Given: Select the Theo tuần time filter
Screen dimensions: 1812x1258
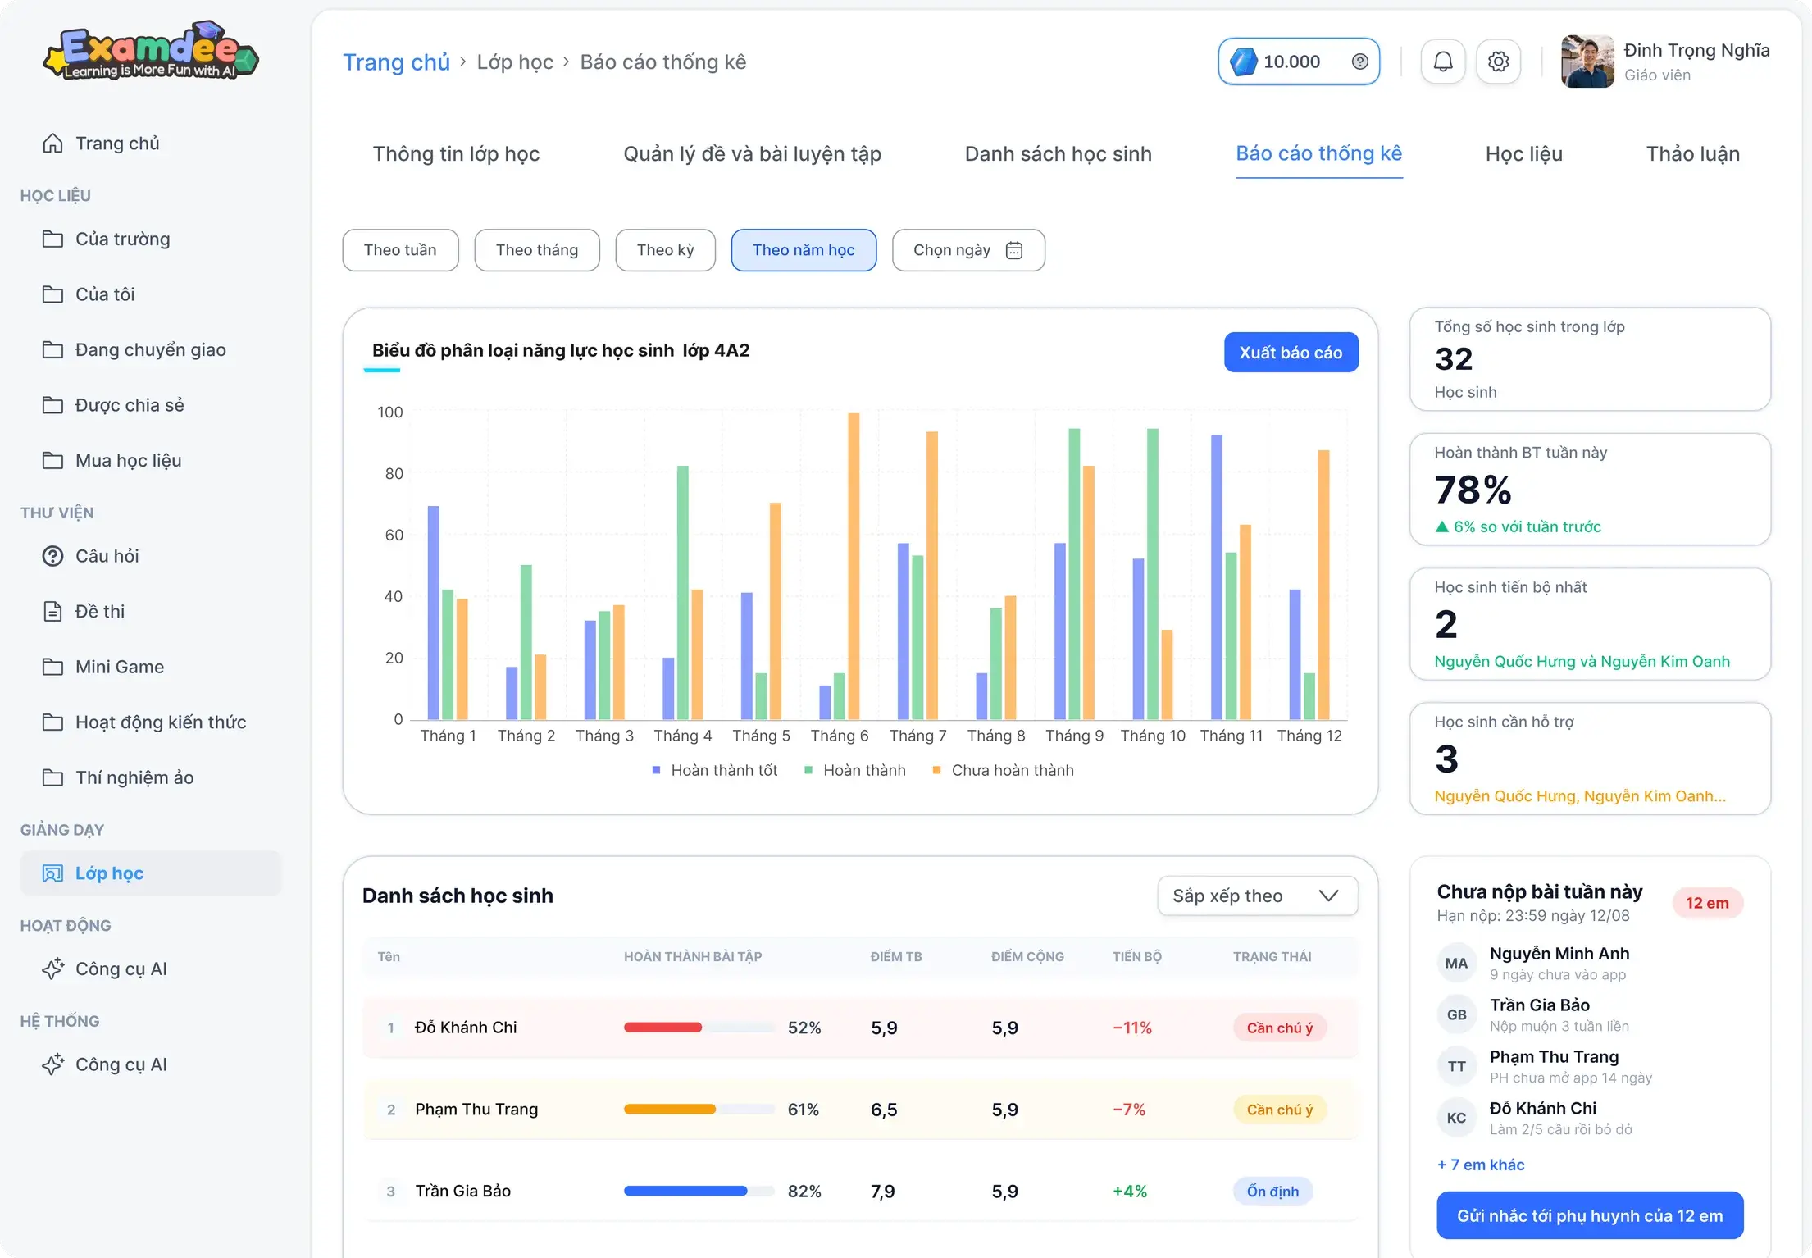Looking at the screenshot, I should 400,250.
